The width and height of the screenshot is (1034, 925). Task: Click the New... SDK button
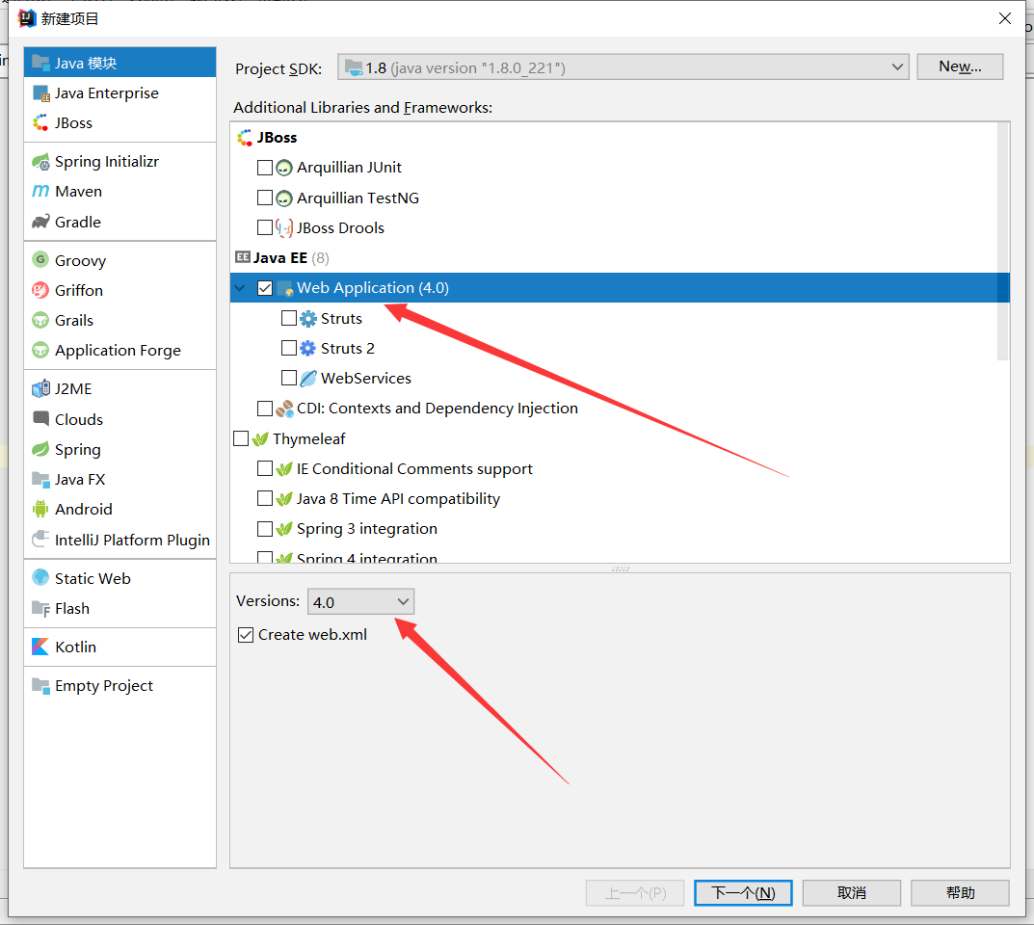960,66
